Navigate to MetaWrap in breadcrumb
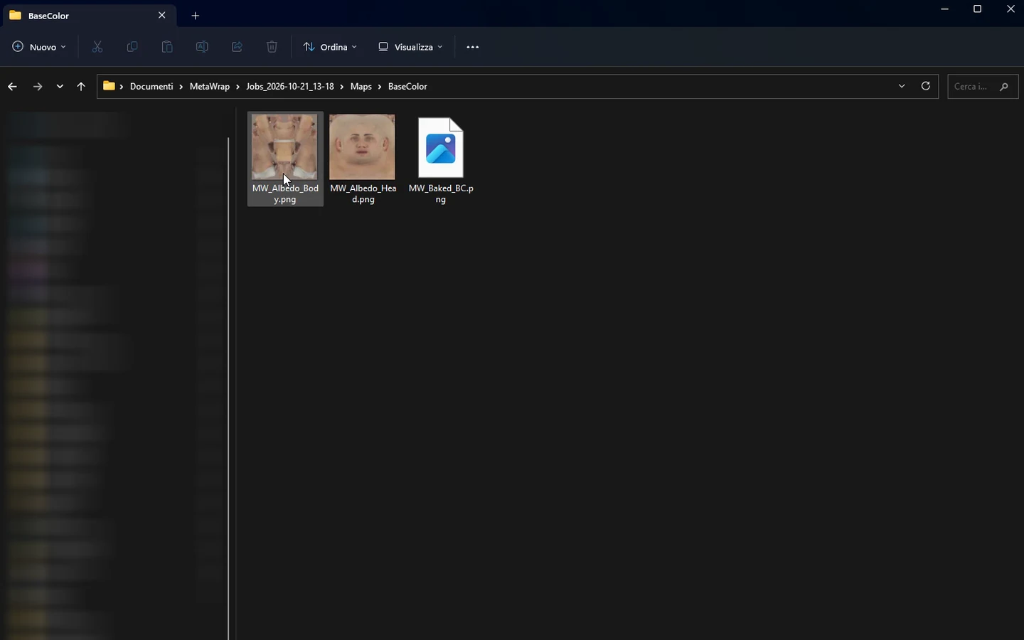This screenshot has width=1024, height=640. tap(210, 87)
